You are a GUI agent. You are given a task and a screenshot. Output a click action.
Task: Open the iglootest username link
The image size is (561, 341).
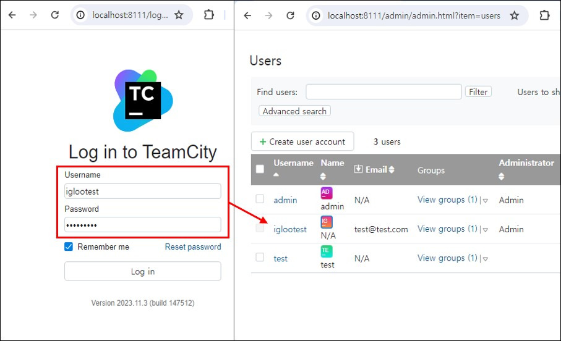tap(290, 229)
